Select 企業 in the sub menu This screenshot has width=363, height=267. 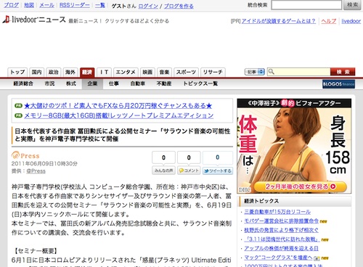[x=92, y=83]
